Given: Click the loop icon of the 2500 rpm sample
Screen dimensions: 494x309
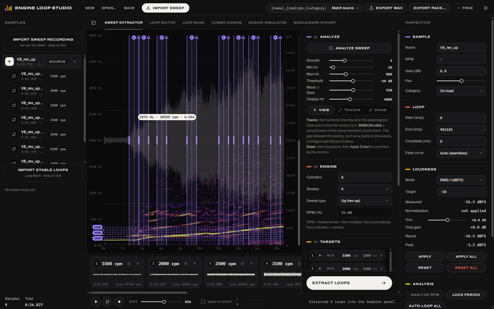Looking at the screenshot, I should [x=14, y=105].
